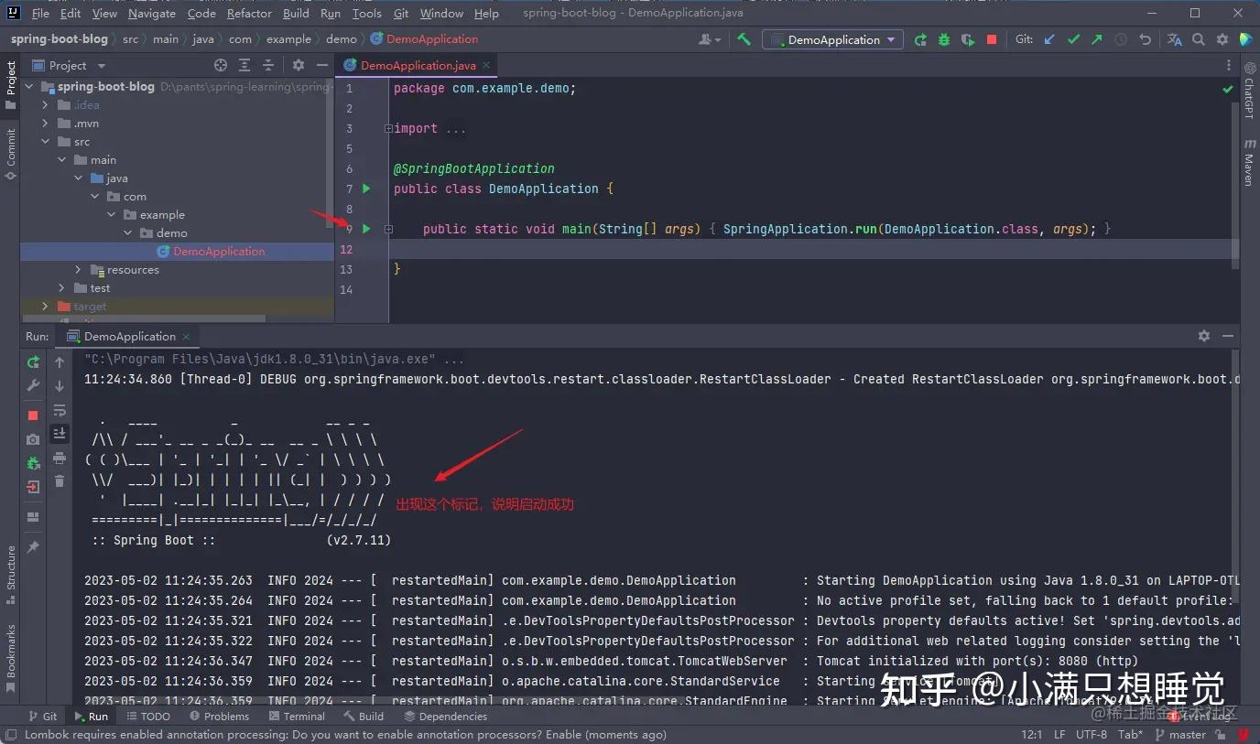This screenshot has width=1260, height=744.
Task: Click the wrench icon in the Run panel
Action: coord(33,385)
